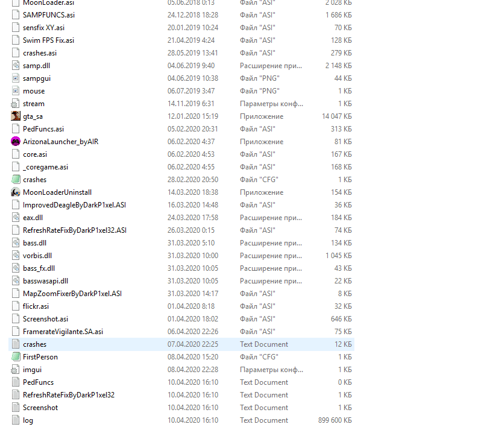This screenshot has width=490, height=430.
Task: Click the MoonLoaderUninstall application icon
Action: (x=16, y=192)
